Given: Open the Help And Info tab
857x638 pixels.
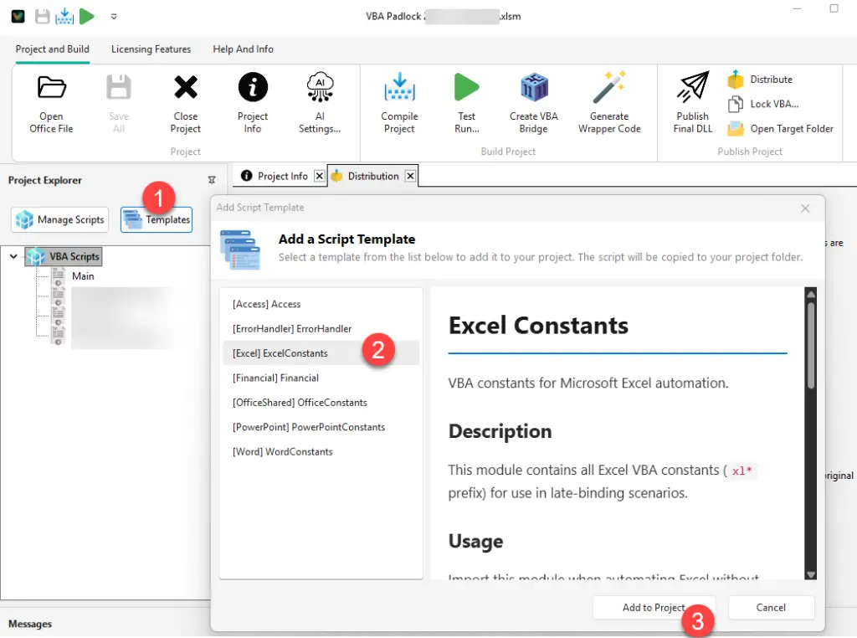Looking at the screenshot, I should coord(243,49).
